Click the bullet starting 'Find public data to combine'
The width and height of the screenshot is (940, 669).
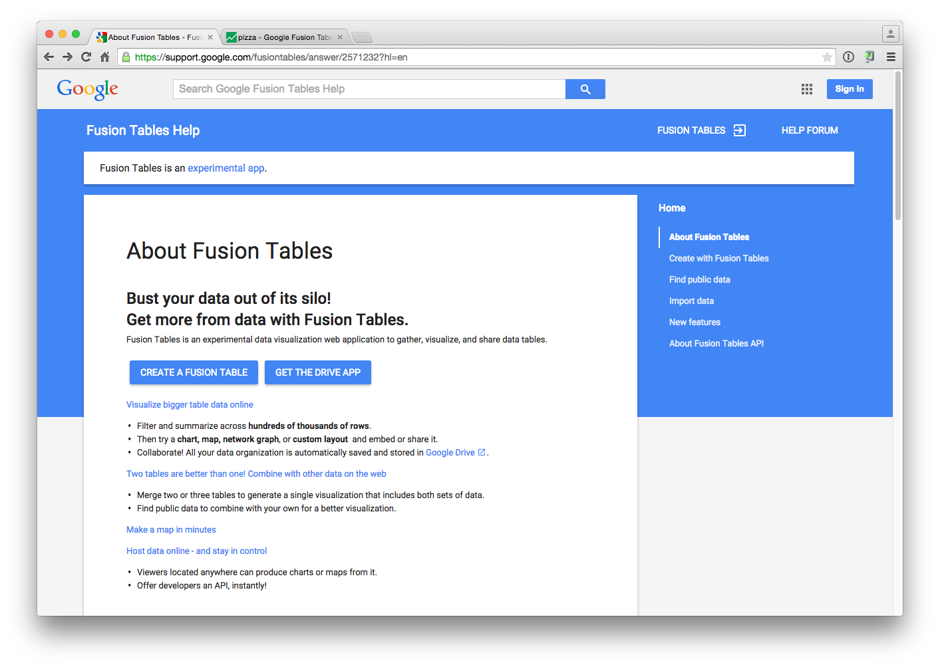(x=266, y=508)
